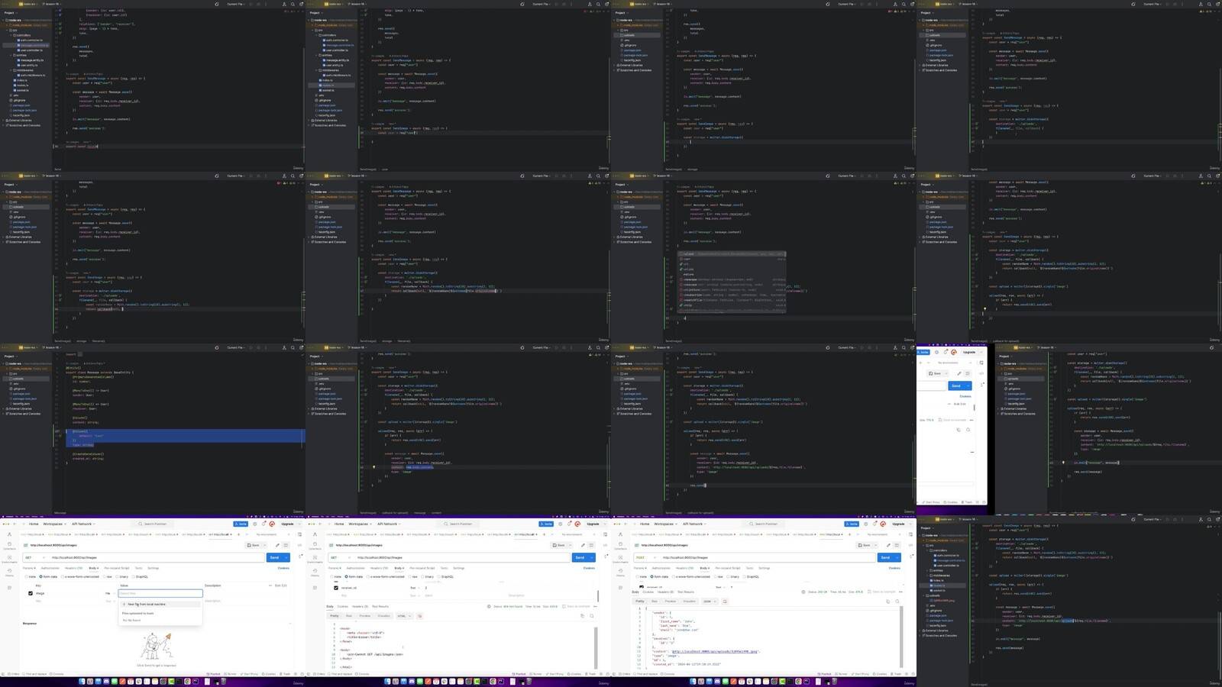
Task: Select 'x-www-form-urlencoded' radio in Postman file-picker window
Action: coord(62,576)
